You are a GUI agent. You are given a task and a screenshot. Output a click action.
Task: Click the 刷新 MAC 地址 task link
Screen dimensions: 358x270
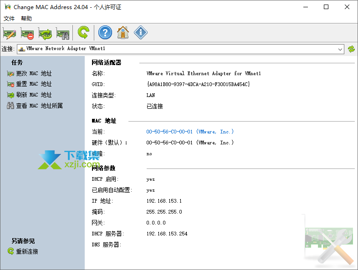click(34, 95)
